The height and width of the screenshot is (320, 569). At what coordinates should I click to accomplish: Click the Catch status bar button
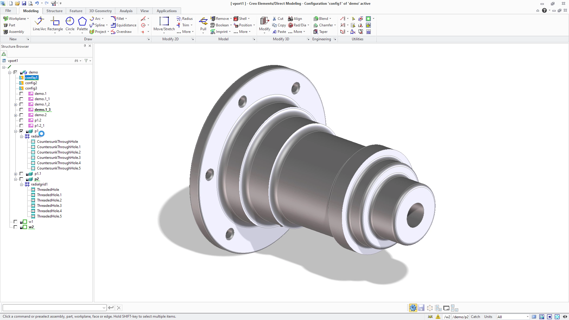click(x=475, y=317)
